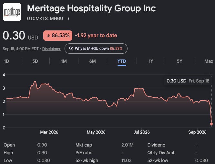This screenshot has width=215, height=164.
Task: Click the Sep 18 price point dot
Action: 211,124
